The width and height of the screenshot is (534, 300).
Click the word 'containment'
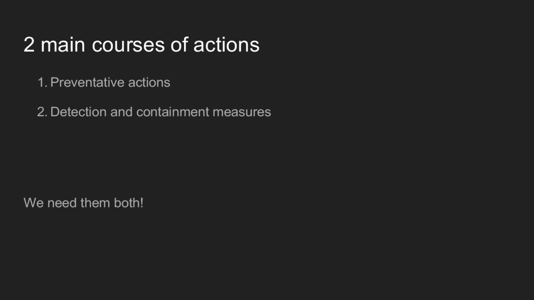coord(173,112)
